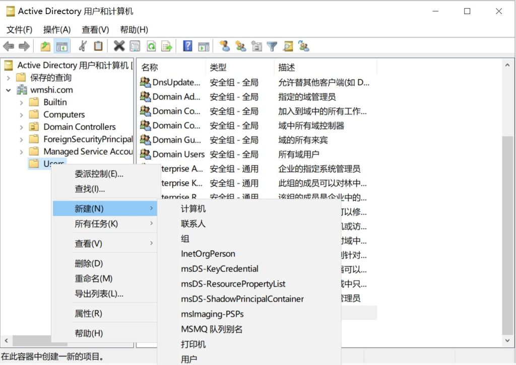
Task: Click the Up one level folder icon
Action: pyautogui.click(x=45, y=46)
